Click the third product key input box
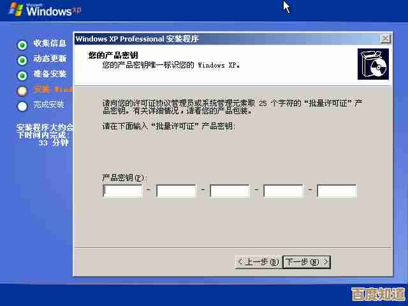The height and width of the screenshot is (306, 408). (229, 191)
